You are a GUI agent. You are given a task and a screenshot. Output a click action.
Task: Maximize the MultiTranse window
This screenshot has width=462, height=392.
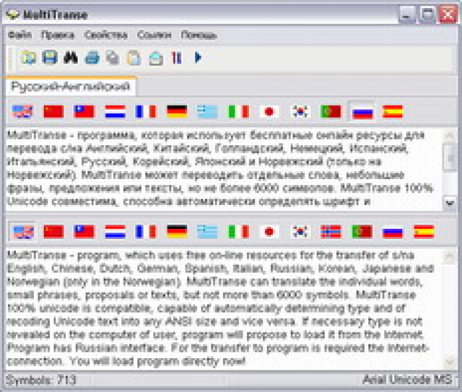(428, 14)
